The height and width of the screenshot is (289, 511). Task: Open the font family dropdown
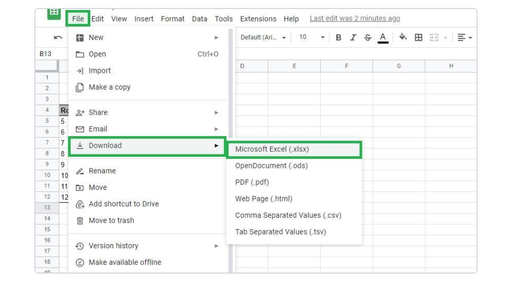pyautogui.click(x=263, y=37)
